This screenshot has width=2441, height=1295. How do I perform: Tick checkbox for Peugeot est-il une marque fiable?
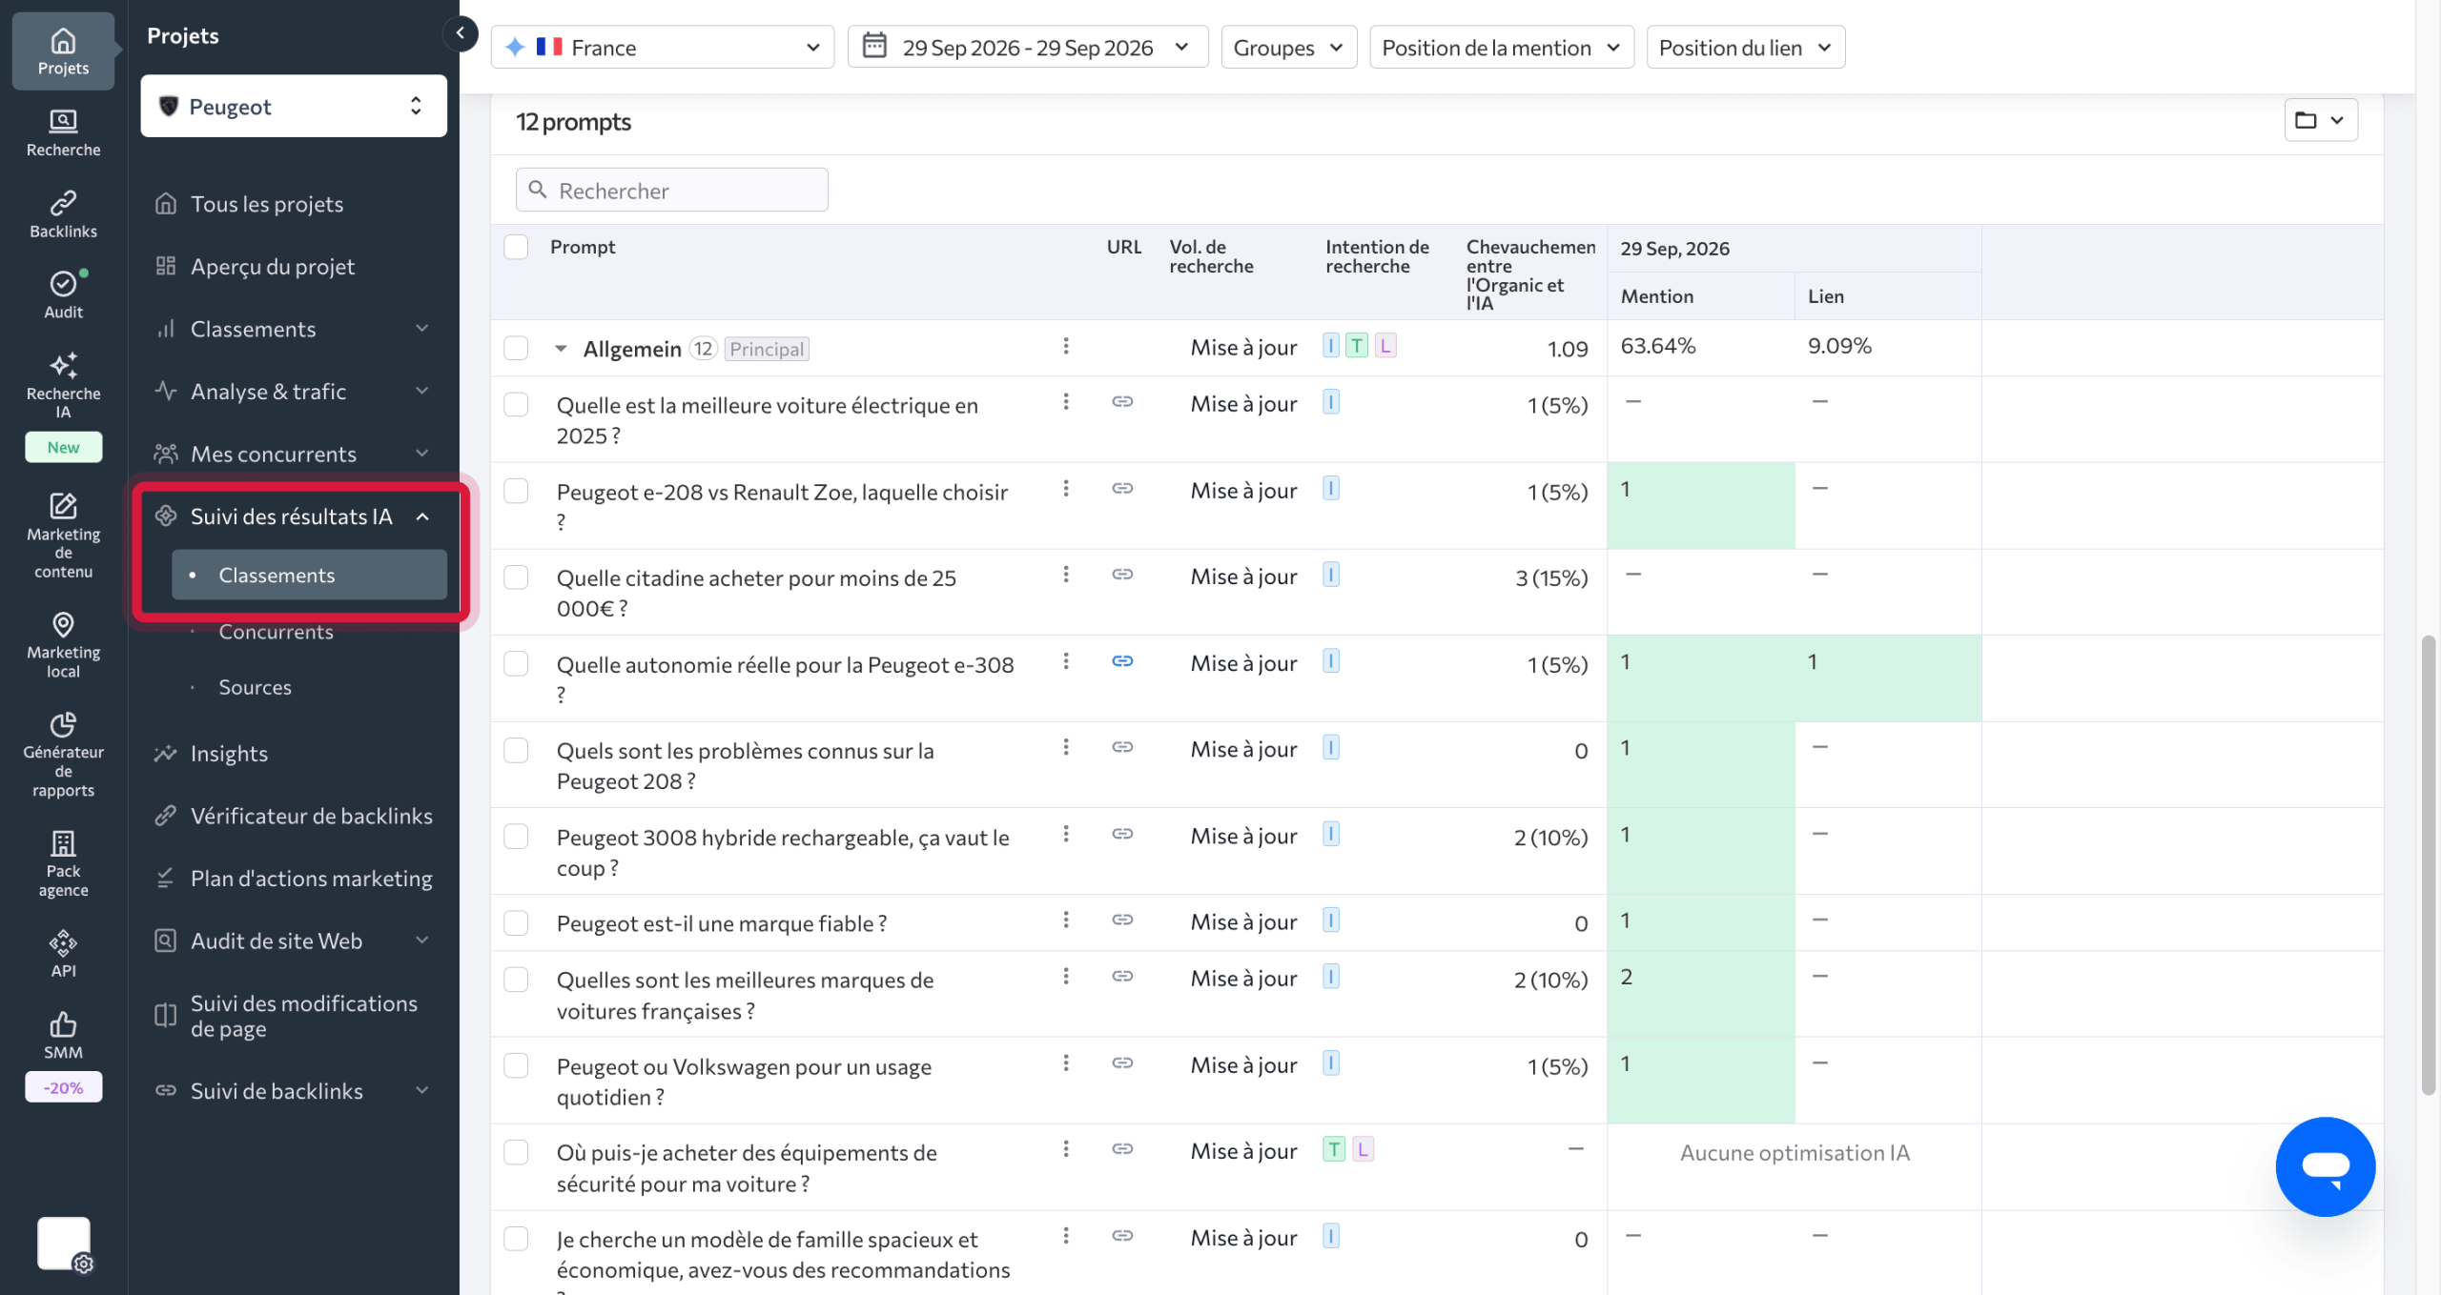click(x=516, y=922)
